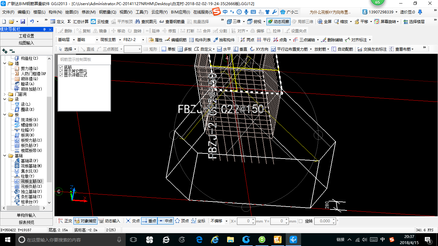The image size is (438, 246).
Task: Open 构件(N) menu
Action: pos(55,12)
